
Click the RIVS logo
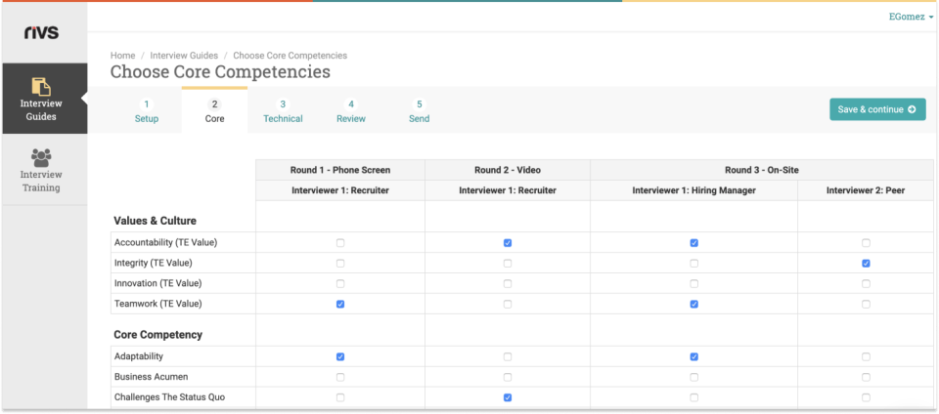(x=41, y=32)
